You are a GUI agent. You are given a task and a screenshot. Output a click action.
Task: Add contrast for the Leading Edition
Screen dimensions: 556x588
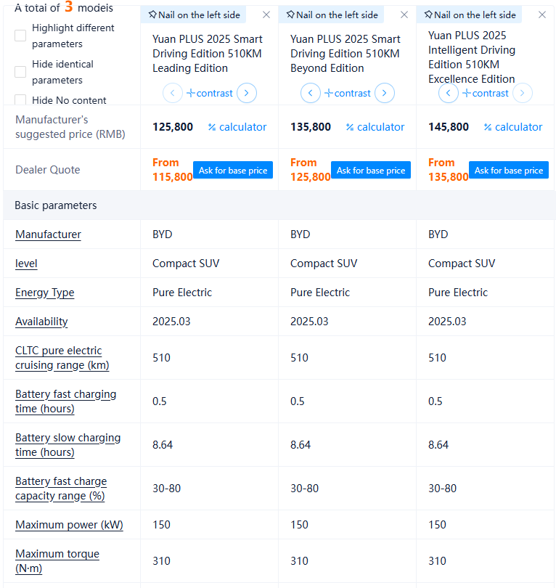pos(210,93)
